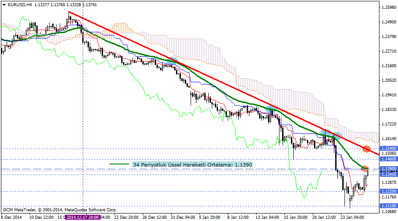Screen dimensions: 398x221
Task: Select the 1.11100 price level tag
Action: coord(388,206)
